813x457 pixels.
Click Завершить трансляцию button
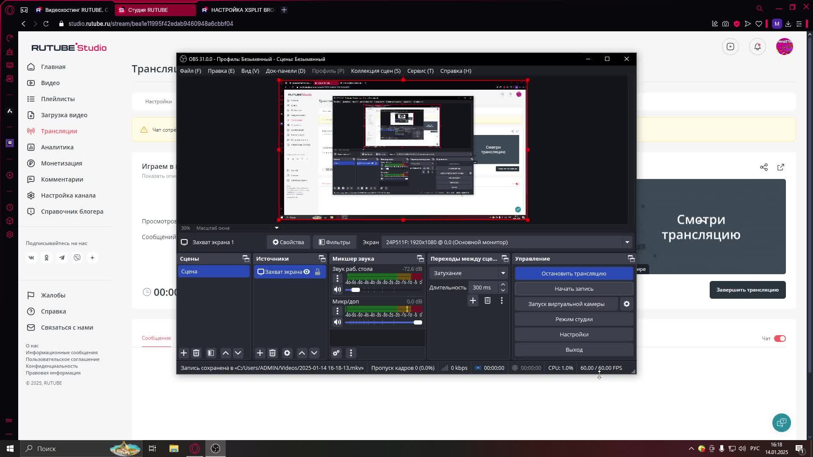747,290
